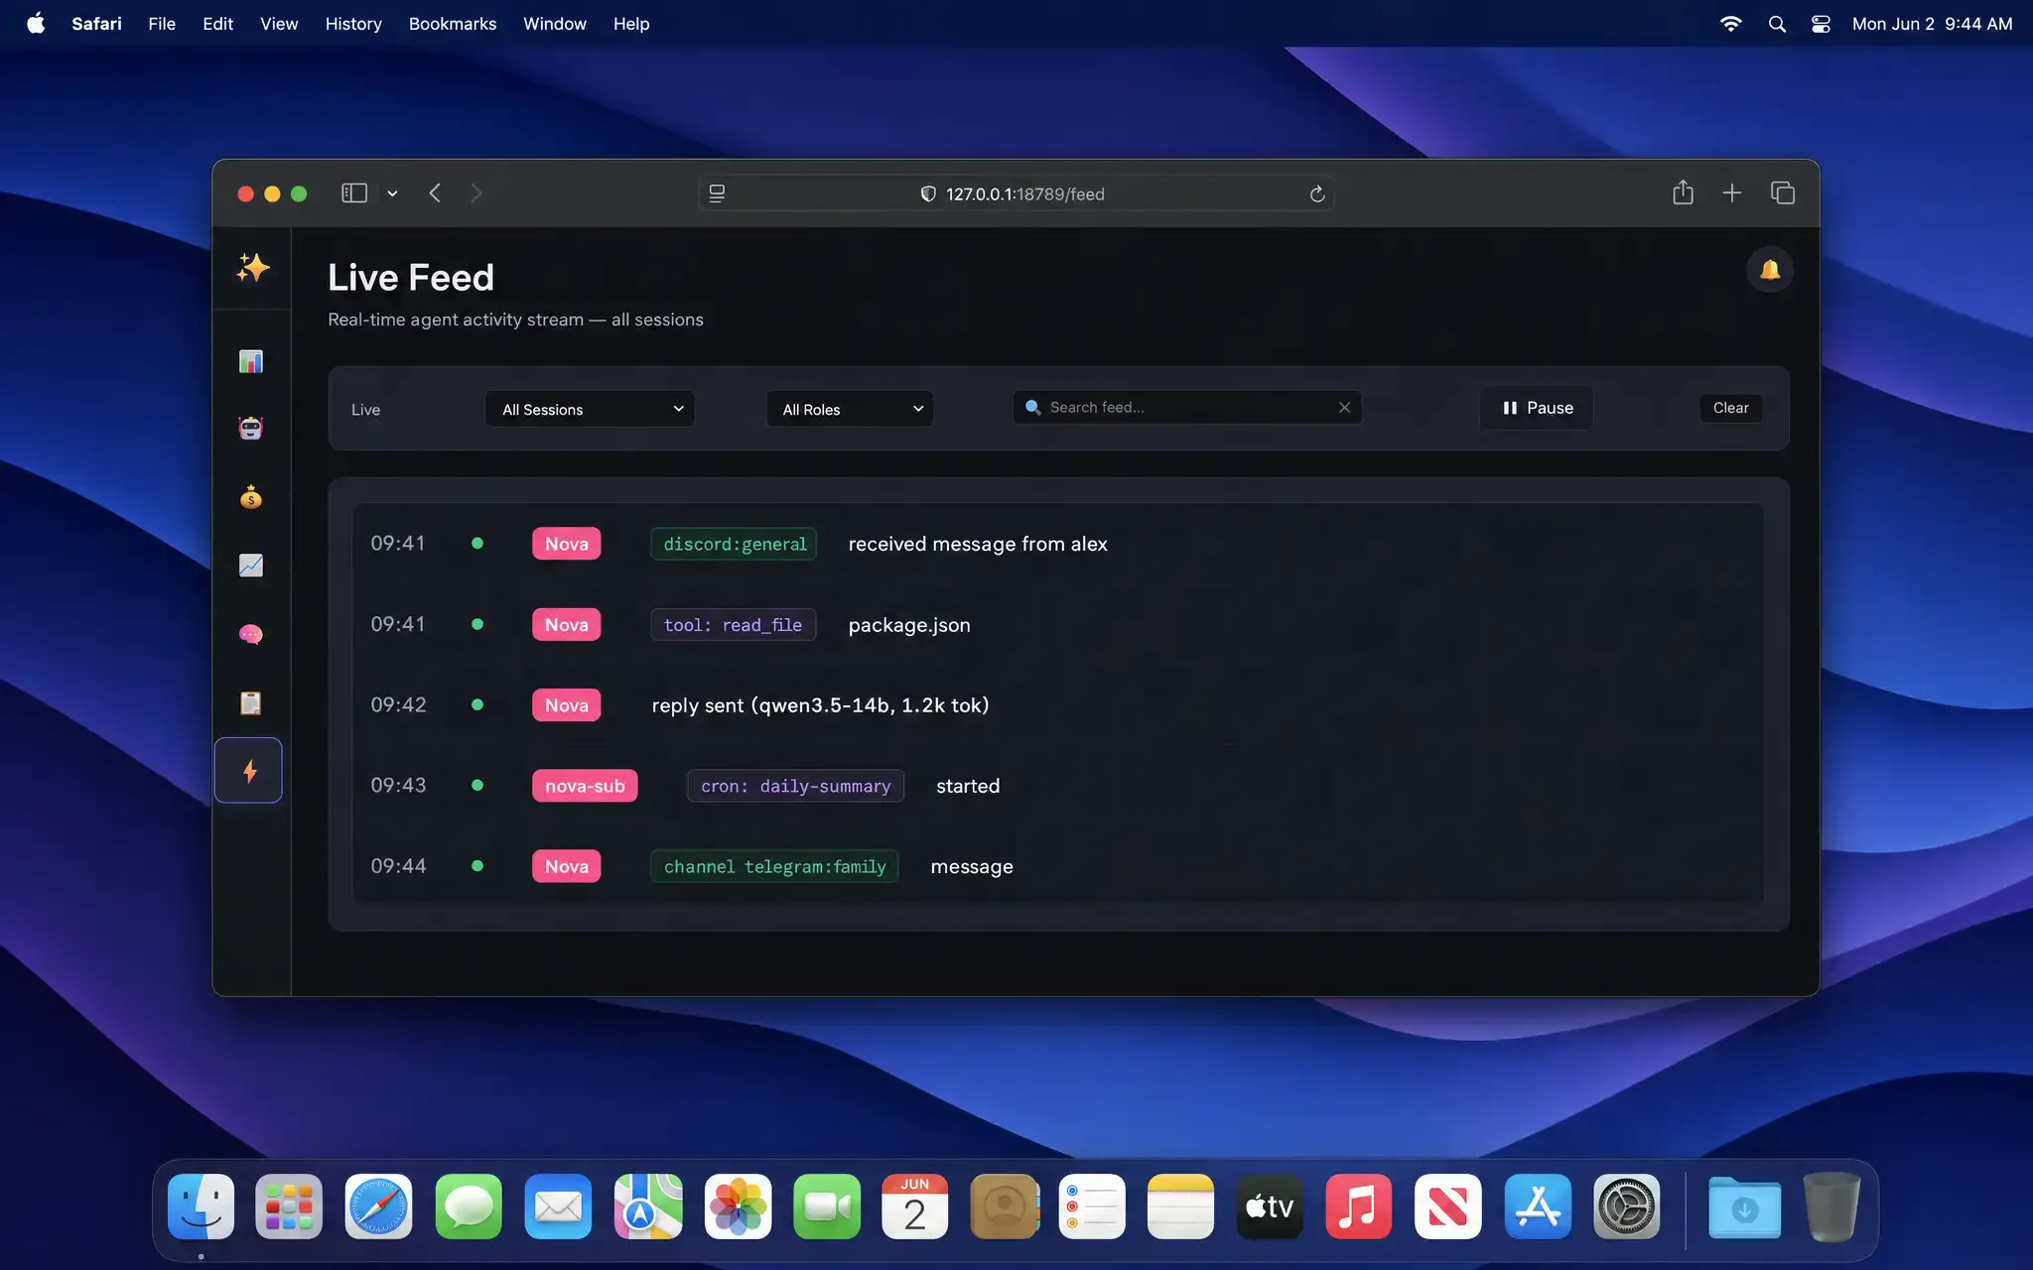Image resolution: width=2033 pixels, height=1270 pixels.
Task: Open the bar chart dashboard sidebar icon
Action: (251, 361)
